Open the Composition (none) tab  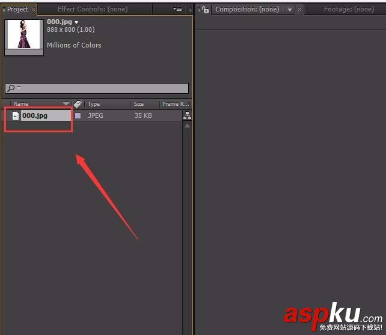coord(247,10)
